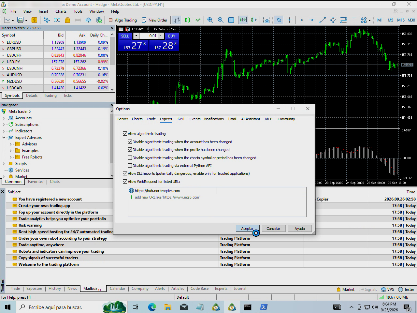Screen dimensions: 417x313
Task: Toggle Allow DLL imports checkbox
Action: tap(125, 173)
